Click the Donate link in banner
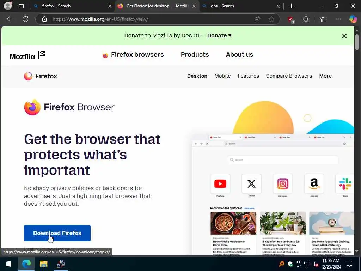The height and width of the screenshot is (271, 361). click(x=219, y=36)
